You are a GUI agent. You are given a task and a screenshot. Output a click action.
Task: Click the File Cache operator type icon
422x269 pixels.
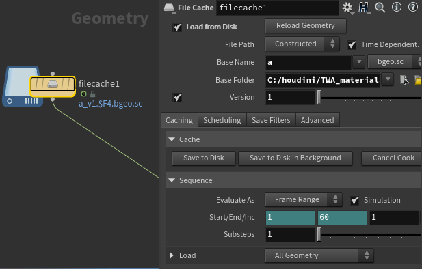169,8
